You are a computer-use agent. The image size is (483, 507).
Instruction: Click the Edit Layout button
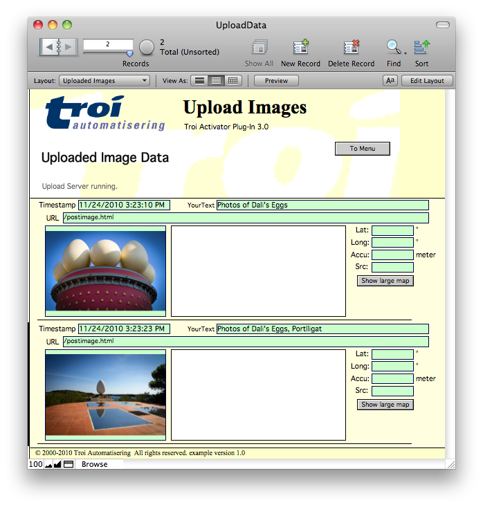point(427,80)
